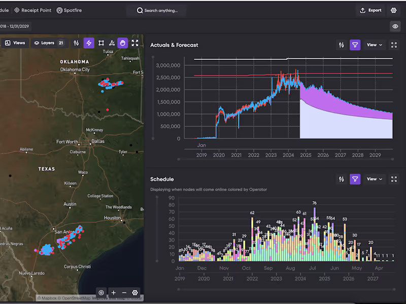The width and height of the screenshot is (406, 304).
Task: Toggle the Actuals & Forecast filter button
Action: coord(355,45)
